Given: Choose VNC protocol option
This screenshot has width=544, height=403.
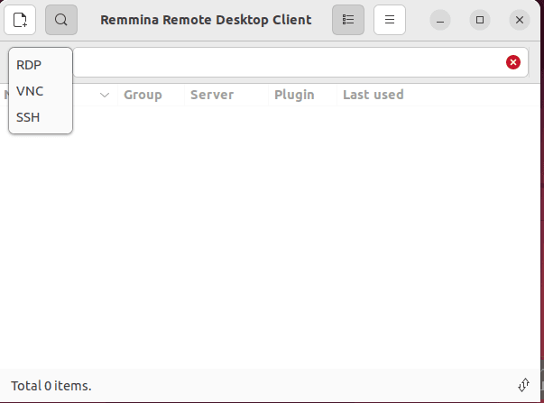Looking at the screenshot, I should (x=30, y=91).
